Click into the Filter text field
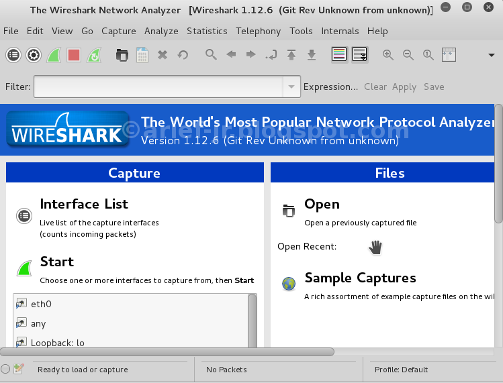This screenshot has width=503, height=383. [x=158, y=87]
